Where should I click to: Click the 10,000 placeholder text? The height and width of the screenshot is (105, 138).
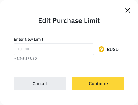[x=23, y=49]
